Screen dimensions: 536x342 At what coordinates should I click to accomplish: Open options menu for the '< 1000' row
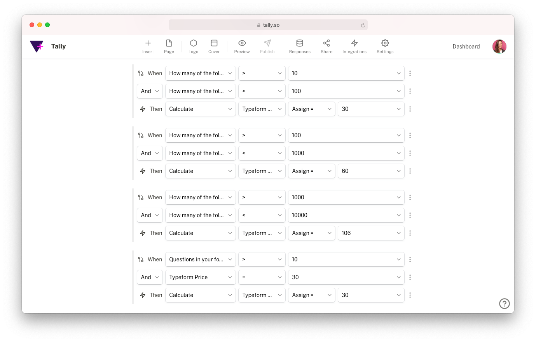(x=410, y=153)
